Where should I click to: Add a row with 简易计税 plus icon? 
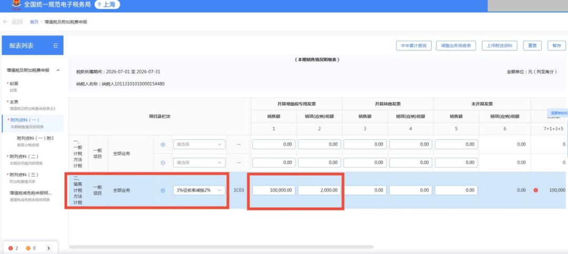pyautogui.click(x=163, y=190)
